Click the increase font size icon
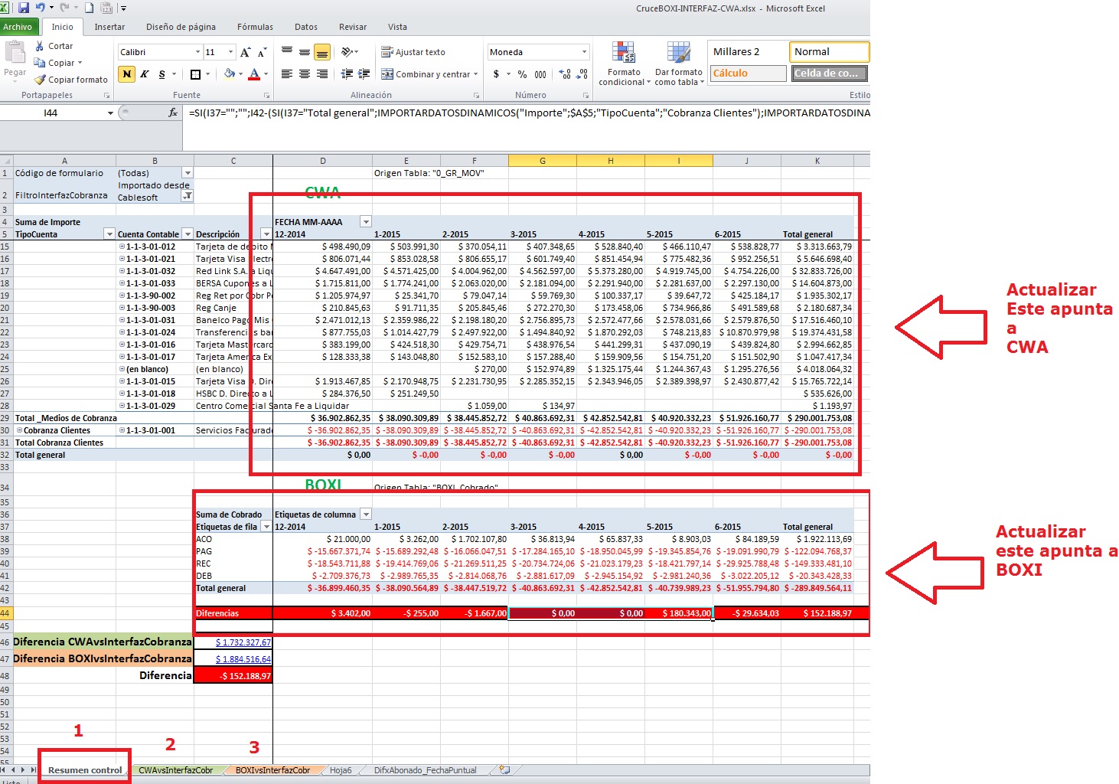The height and width of the screenshot is (784, 1119). click(x=245, y=52)
